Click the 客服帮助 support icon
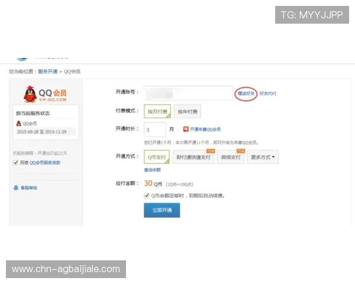The height and width of the screenshot is (284, 355). tap(16, 188)
